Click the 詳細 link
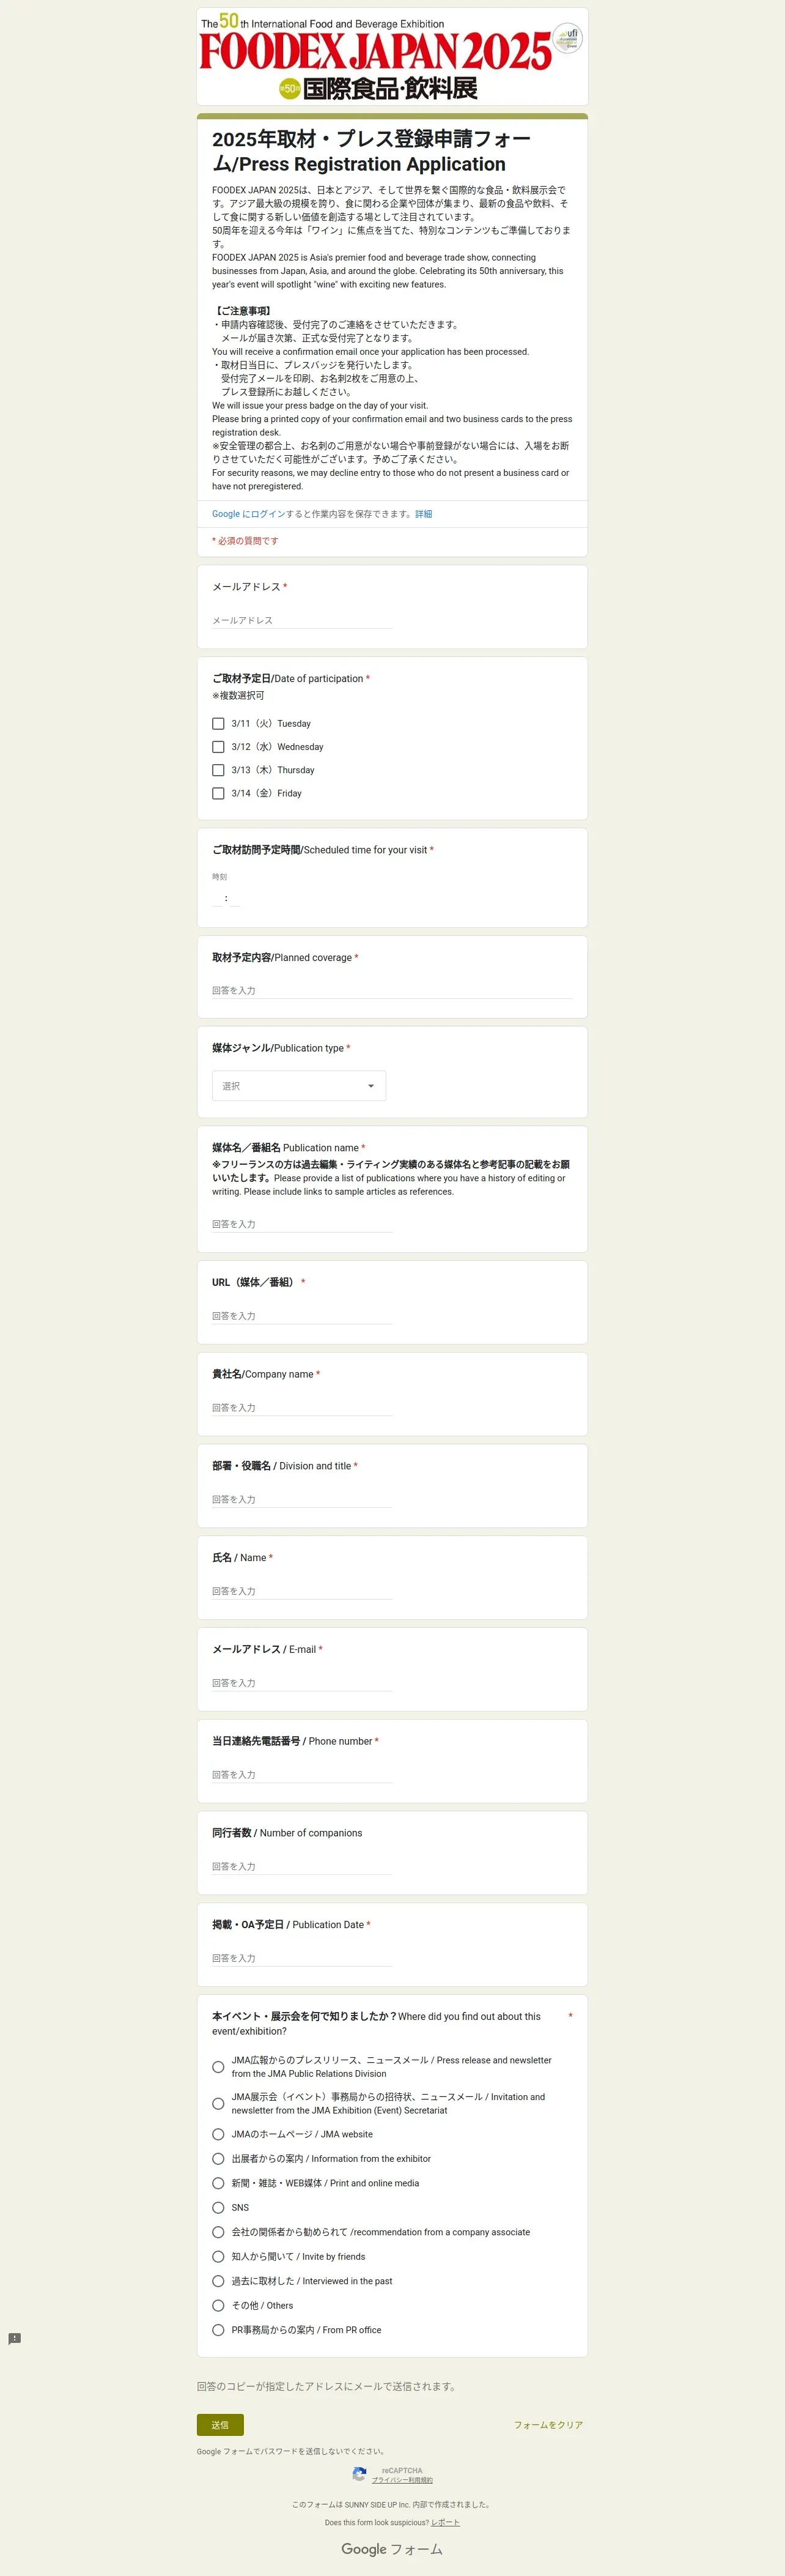785x2576 pixels. pyautogui.click(x=424, y=514)
